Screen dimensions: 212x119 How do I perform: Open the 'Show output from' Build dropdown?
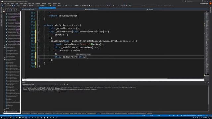pyautogui.click(x=43, y=84)
